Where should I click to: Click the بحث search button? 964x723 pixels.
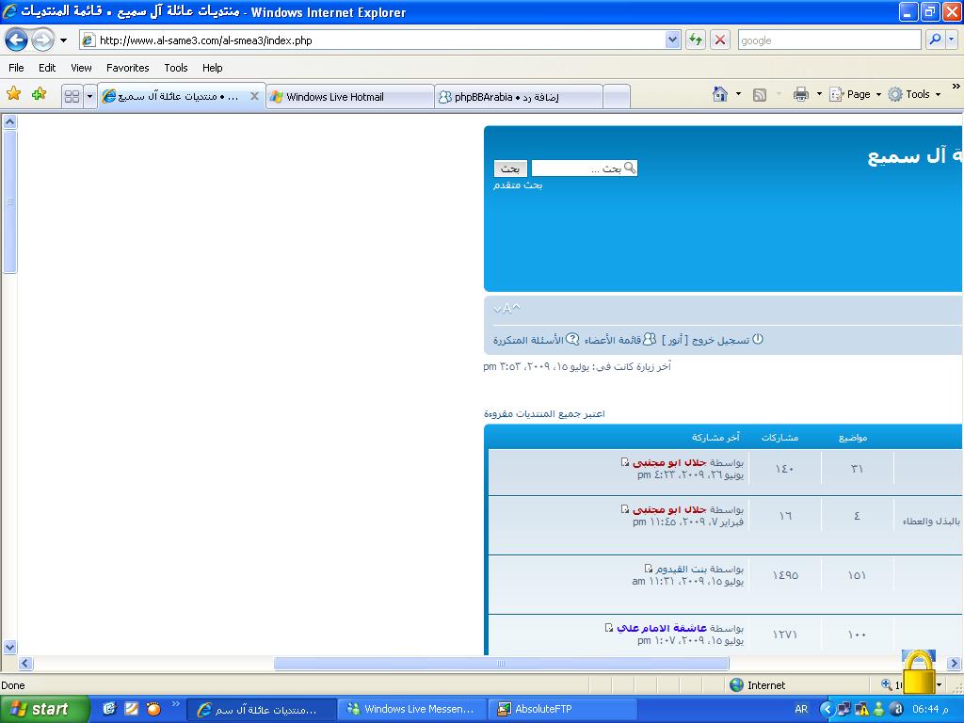point(510,169)
